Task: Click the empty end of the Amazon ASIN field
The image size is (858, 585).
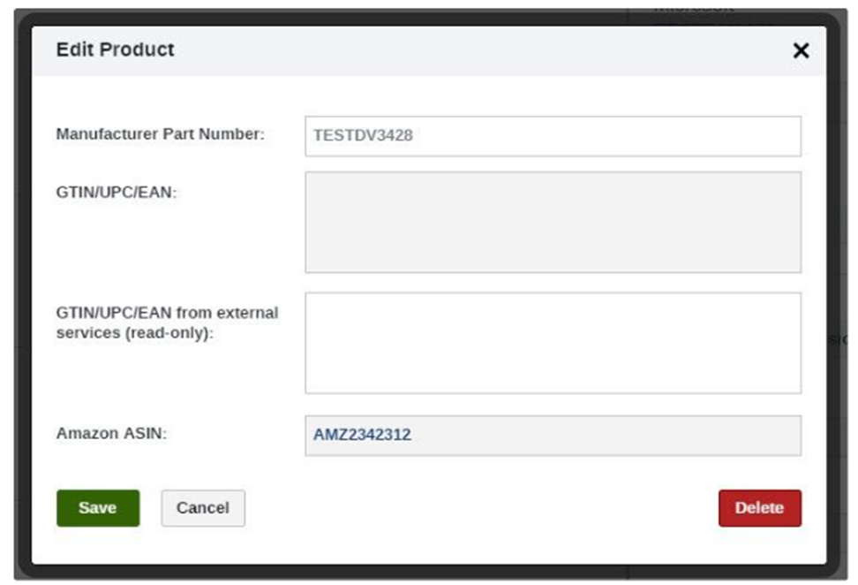Action: click(x=657, y=436)
